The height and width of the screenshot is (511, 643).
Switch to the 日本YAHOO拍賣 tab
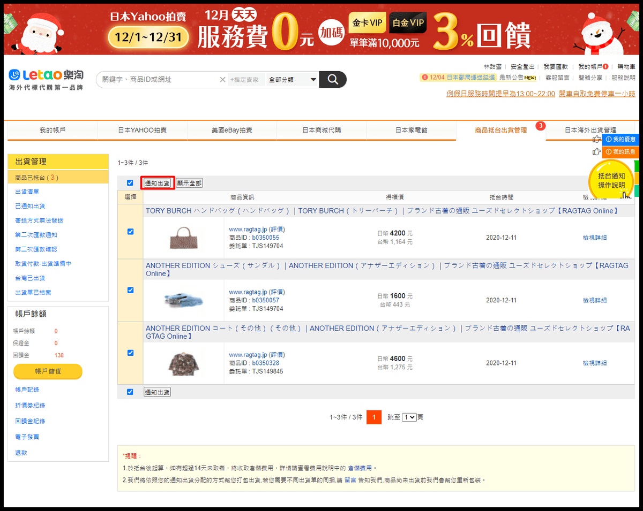141,129
